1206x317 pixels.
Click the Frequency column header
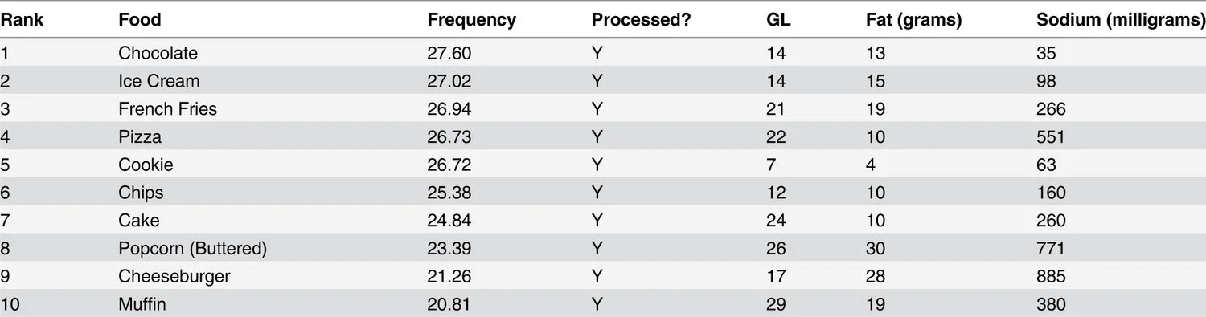pos(471,20)
